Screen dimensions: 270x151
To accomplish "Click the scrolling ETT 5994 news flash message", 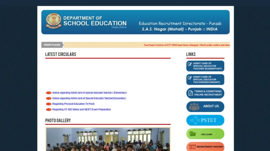I will pyautogui.click(x=186, y=45).
